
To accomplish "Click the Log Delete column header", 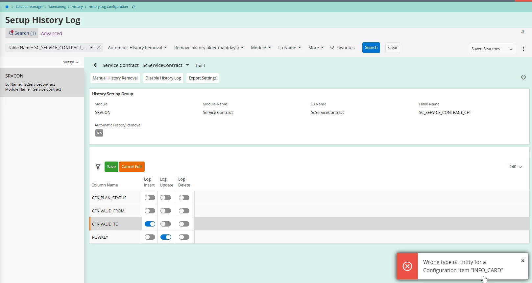I will point(184,182).
